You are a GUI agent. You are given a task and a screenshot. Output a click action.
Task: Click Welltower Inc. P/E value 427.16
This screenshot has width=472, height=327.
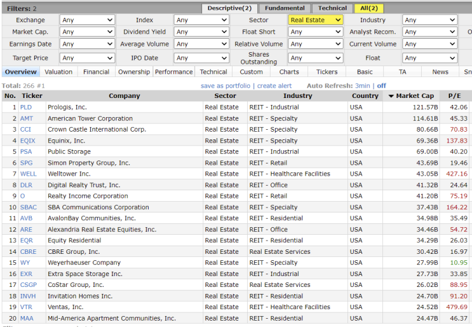click(457, 174)
